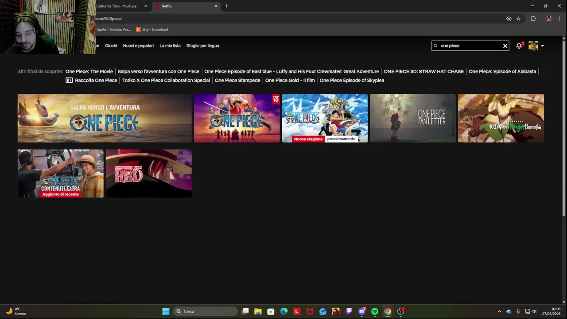Open anime One Piece Nuova stagione thumbnail

(x=325, y=118)
